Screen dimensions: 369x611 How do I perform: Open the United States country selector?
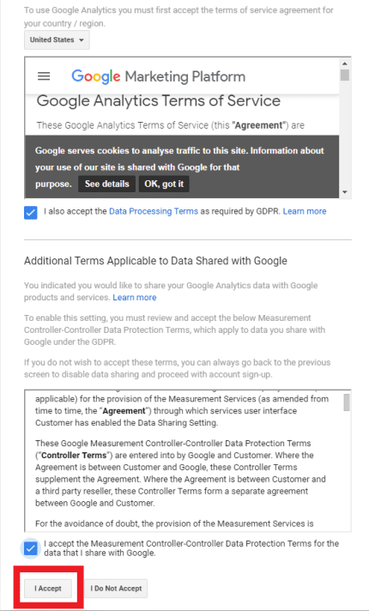tap(57, 39)
